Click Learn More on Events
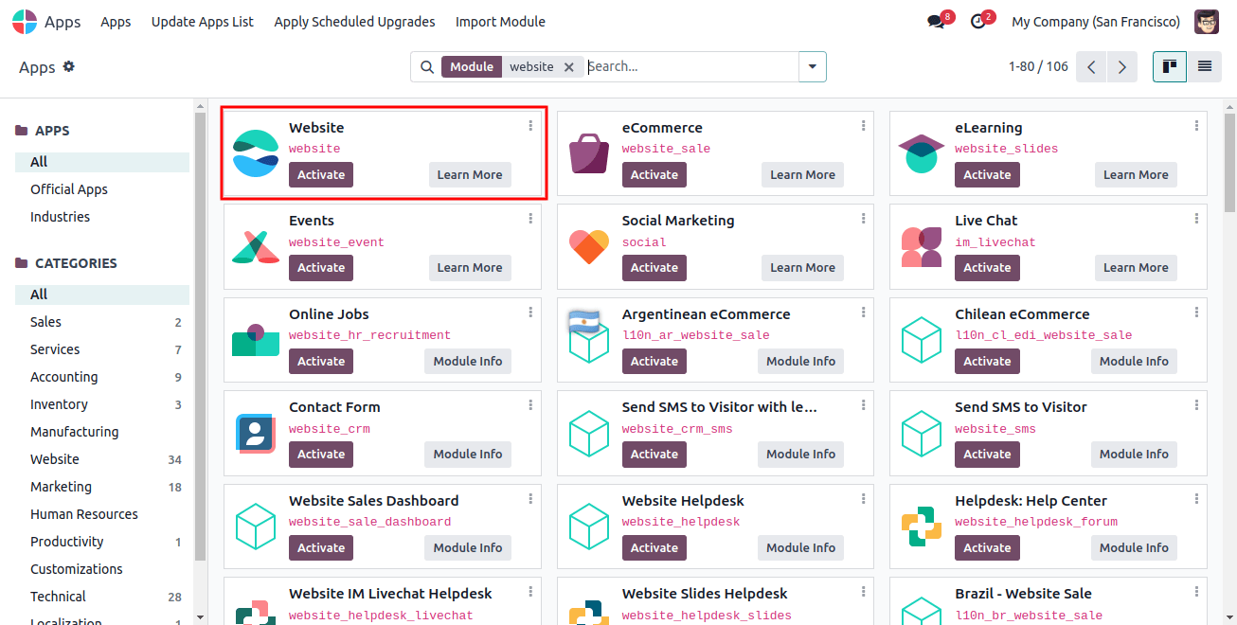 coord(470,267)
